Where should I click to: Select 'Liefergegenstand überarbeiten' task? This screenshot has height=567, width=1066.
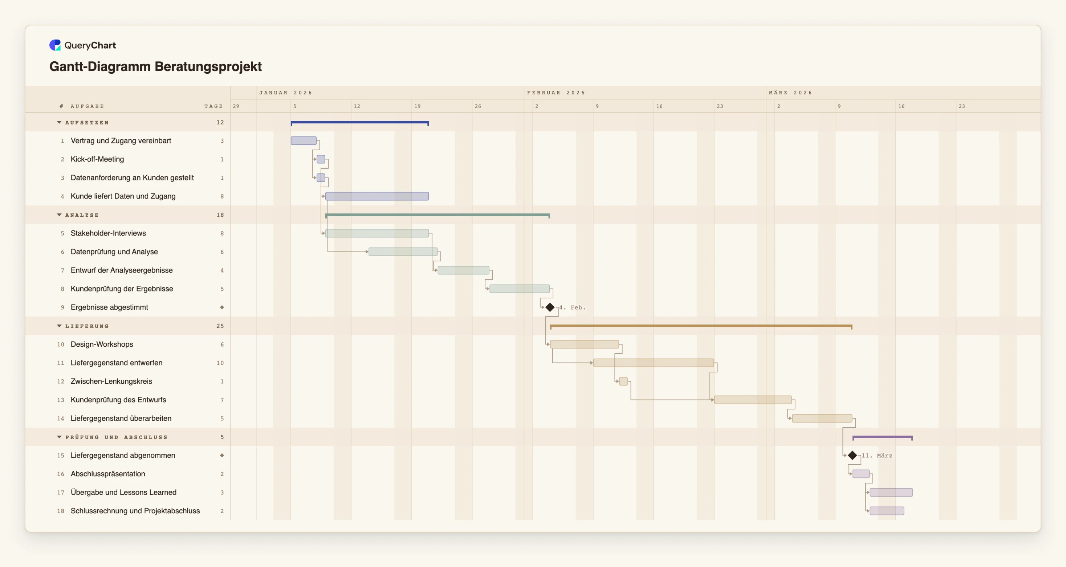[x=121, y=419]
